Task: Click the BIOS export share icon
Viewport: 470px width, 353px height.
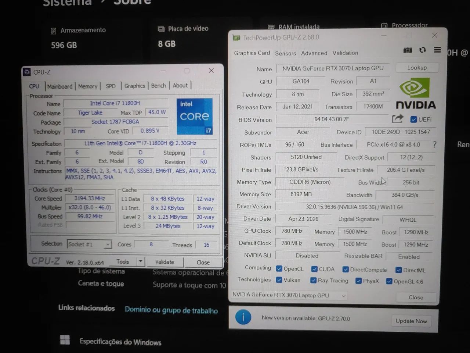Action: click(397, 118)
